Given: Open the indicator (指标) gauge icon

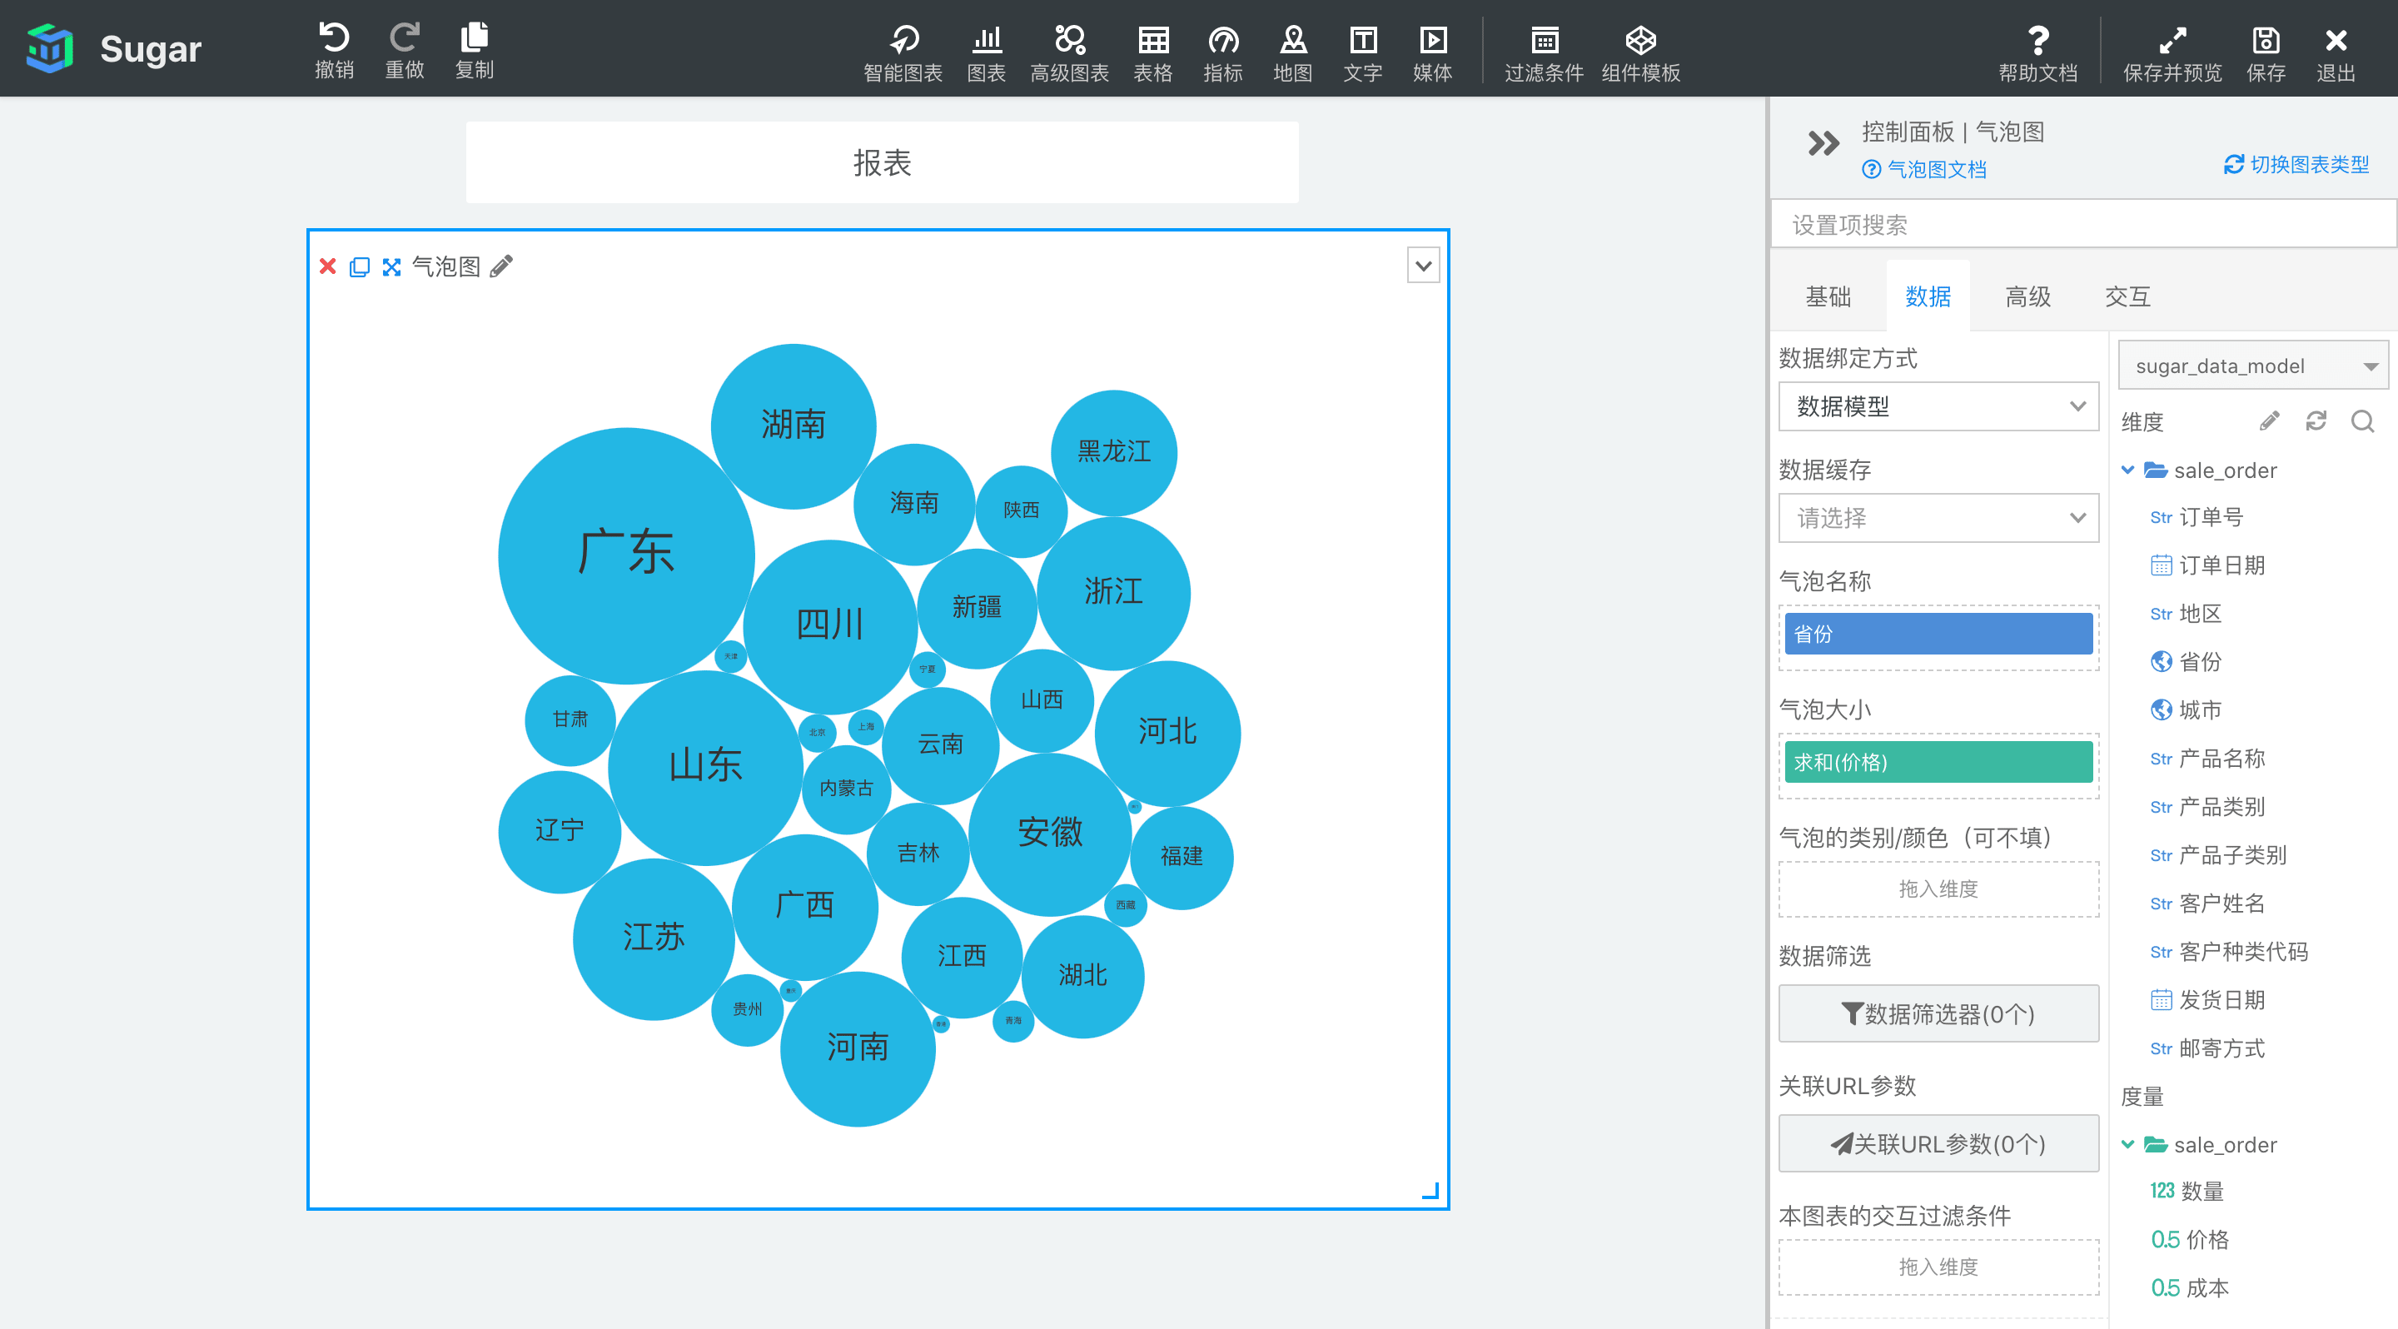Looking at the screenshot, I should tap(1223, 40).
